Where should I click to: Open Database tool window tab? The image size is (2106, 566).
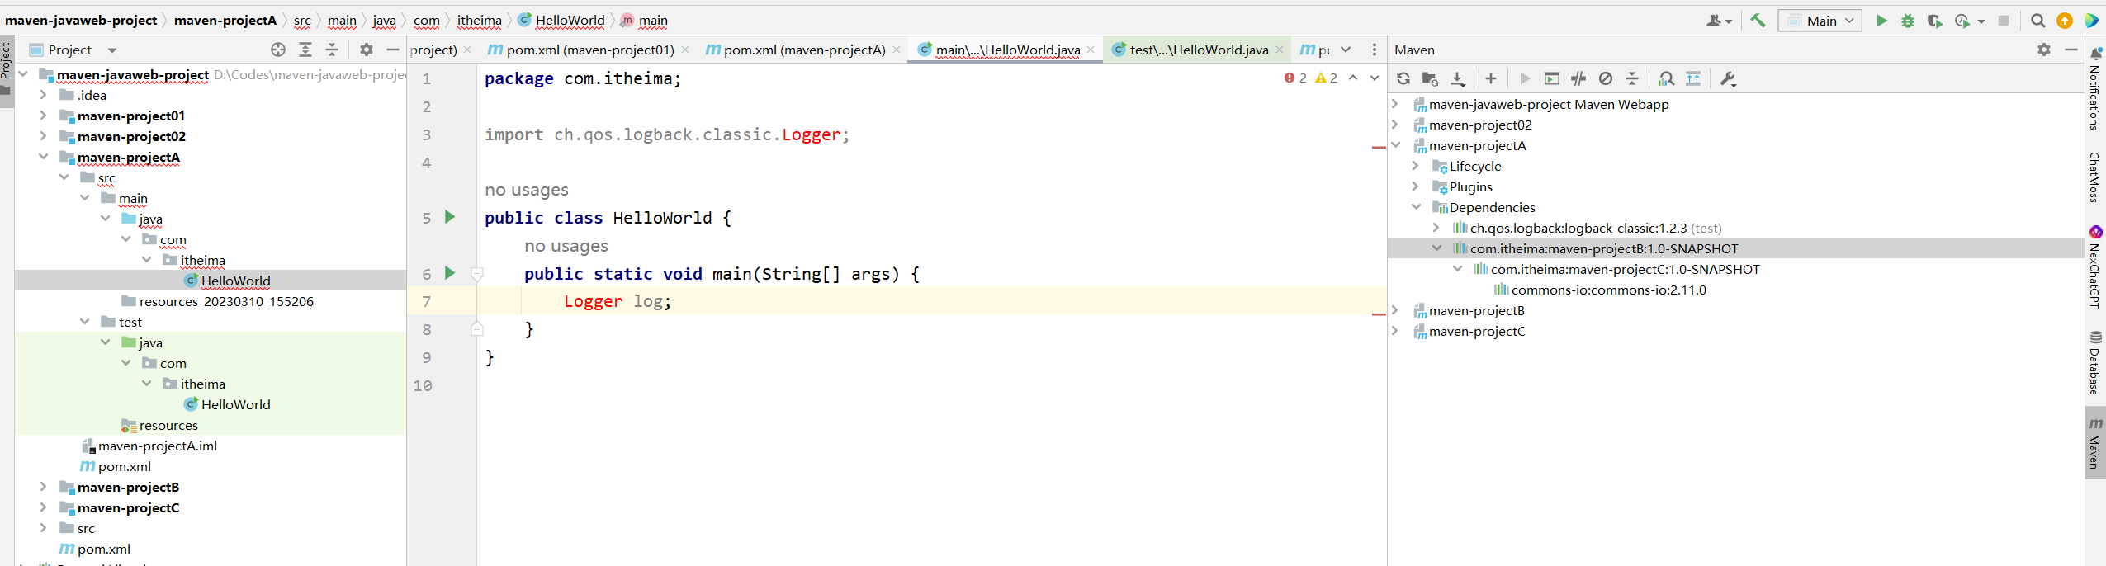[x=2095, y=363]
